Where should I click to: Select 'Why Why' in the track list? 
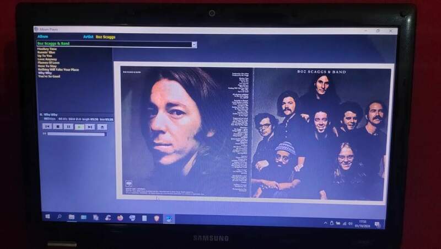[45, 73]
